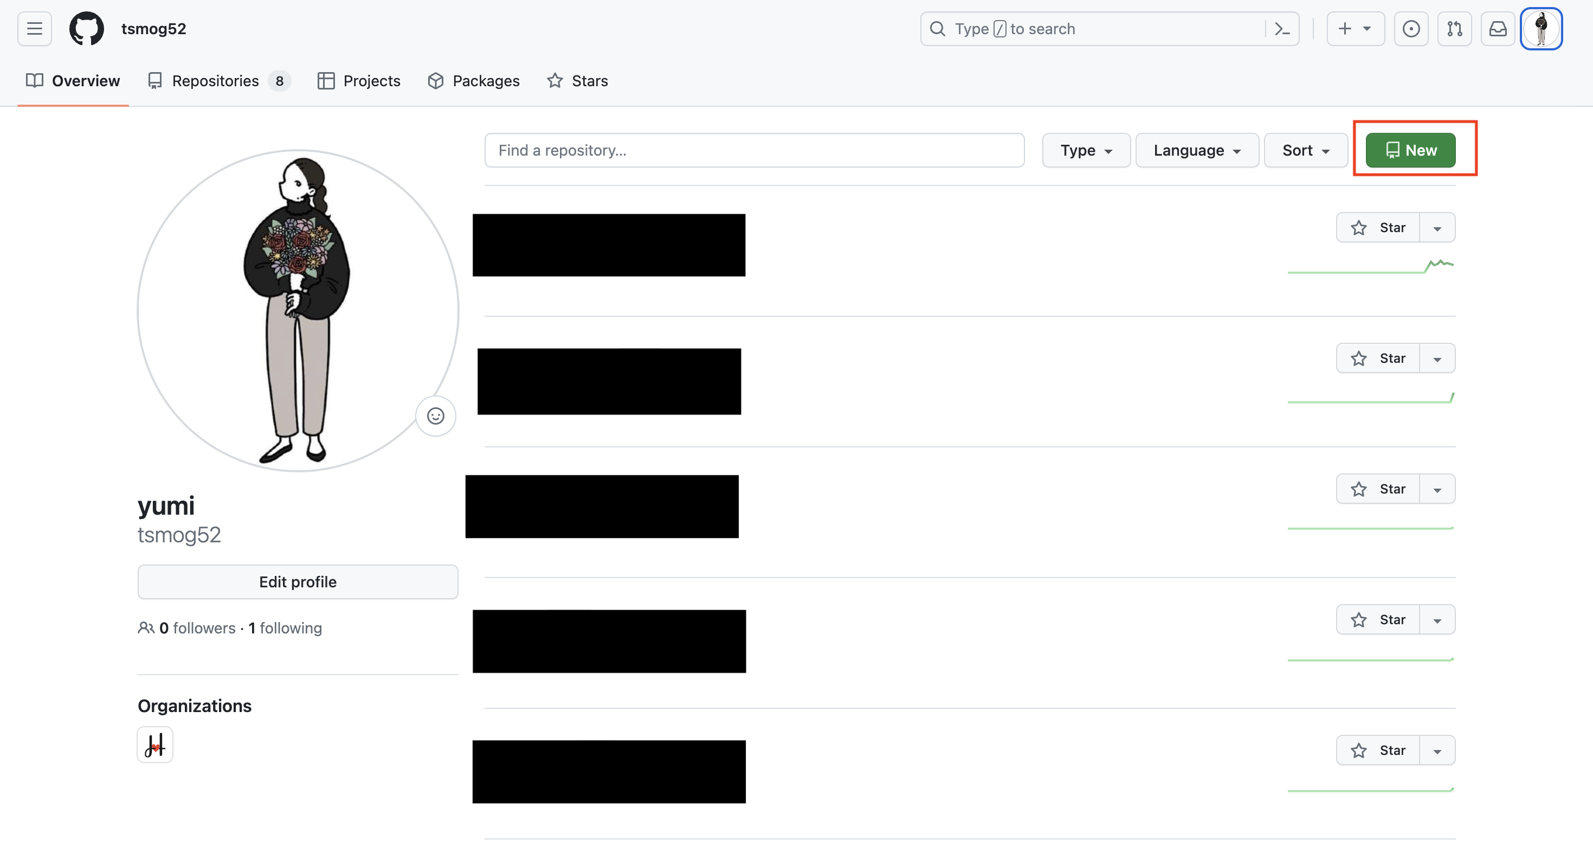
Task: Open Edit profile
Action: point(298,581)
